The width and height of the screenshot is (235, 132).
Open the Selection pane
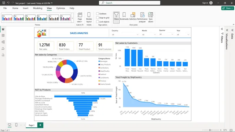133,17
